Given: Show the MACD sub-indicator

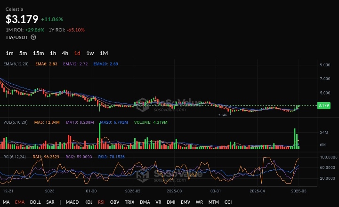Looking at the screenshot, I should [72, 202].
